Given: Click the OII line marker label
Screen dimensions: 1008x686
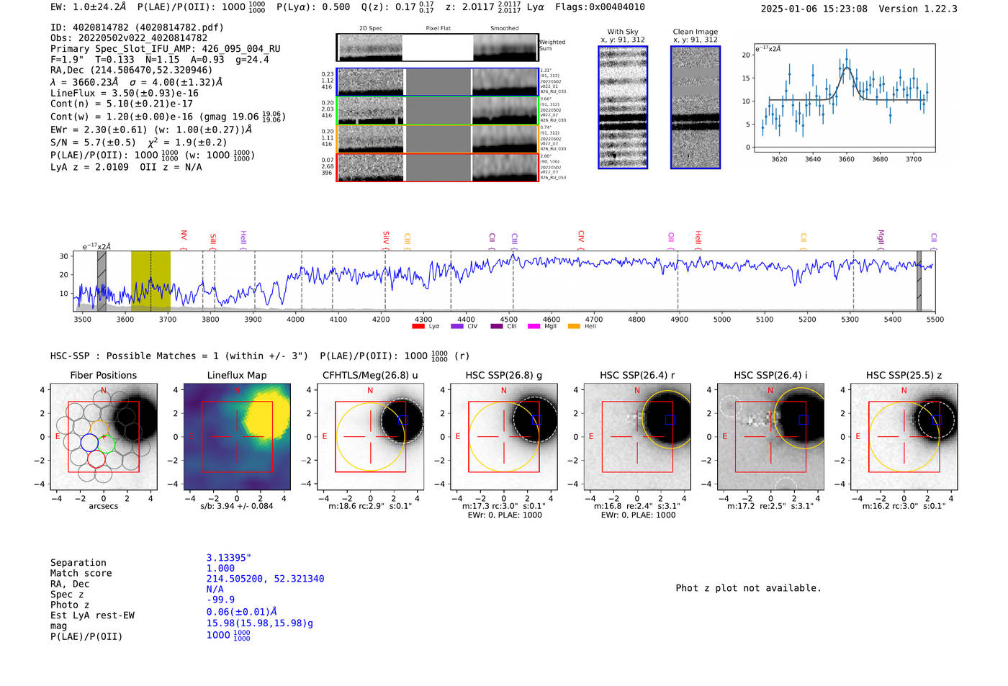Looking at the screenshot, I should [x=671, y=237].
